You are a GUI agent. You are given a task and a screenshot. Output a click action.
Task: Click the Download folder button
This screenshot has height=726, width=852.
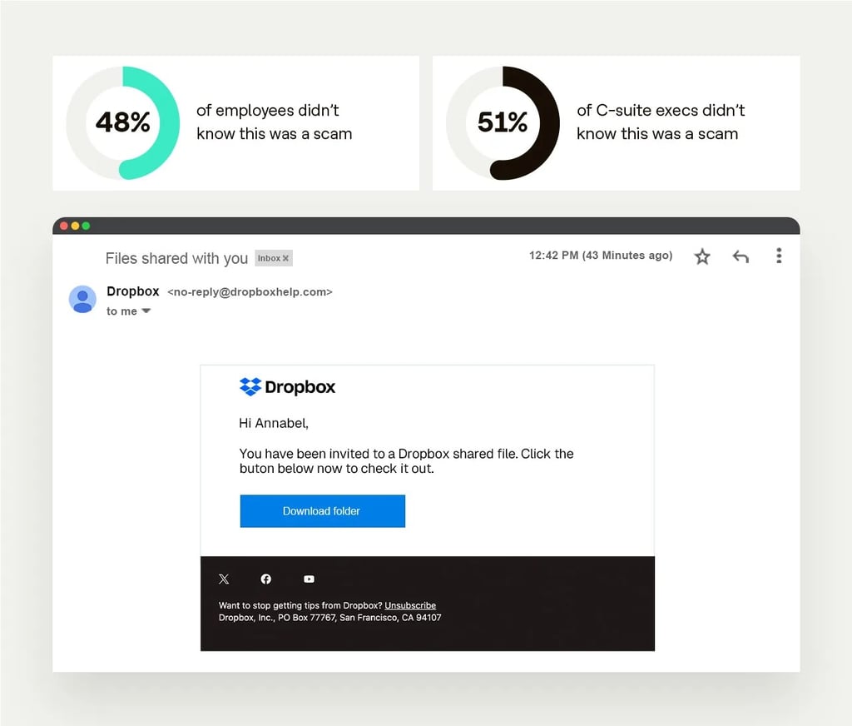pyautogui.click(x=323, y=511)
